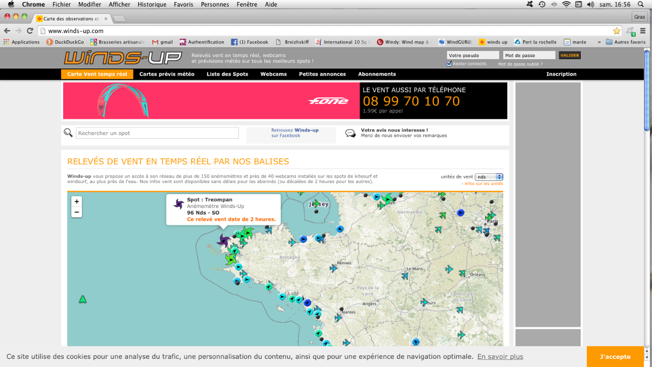This screenshot has height=367, width=652.
Task: Click the Votre pseudo field
Action: click(473, 55)
